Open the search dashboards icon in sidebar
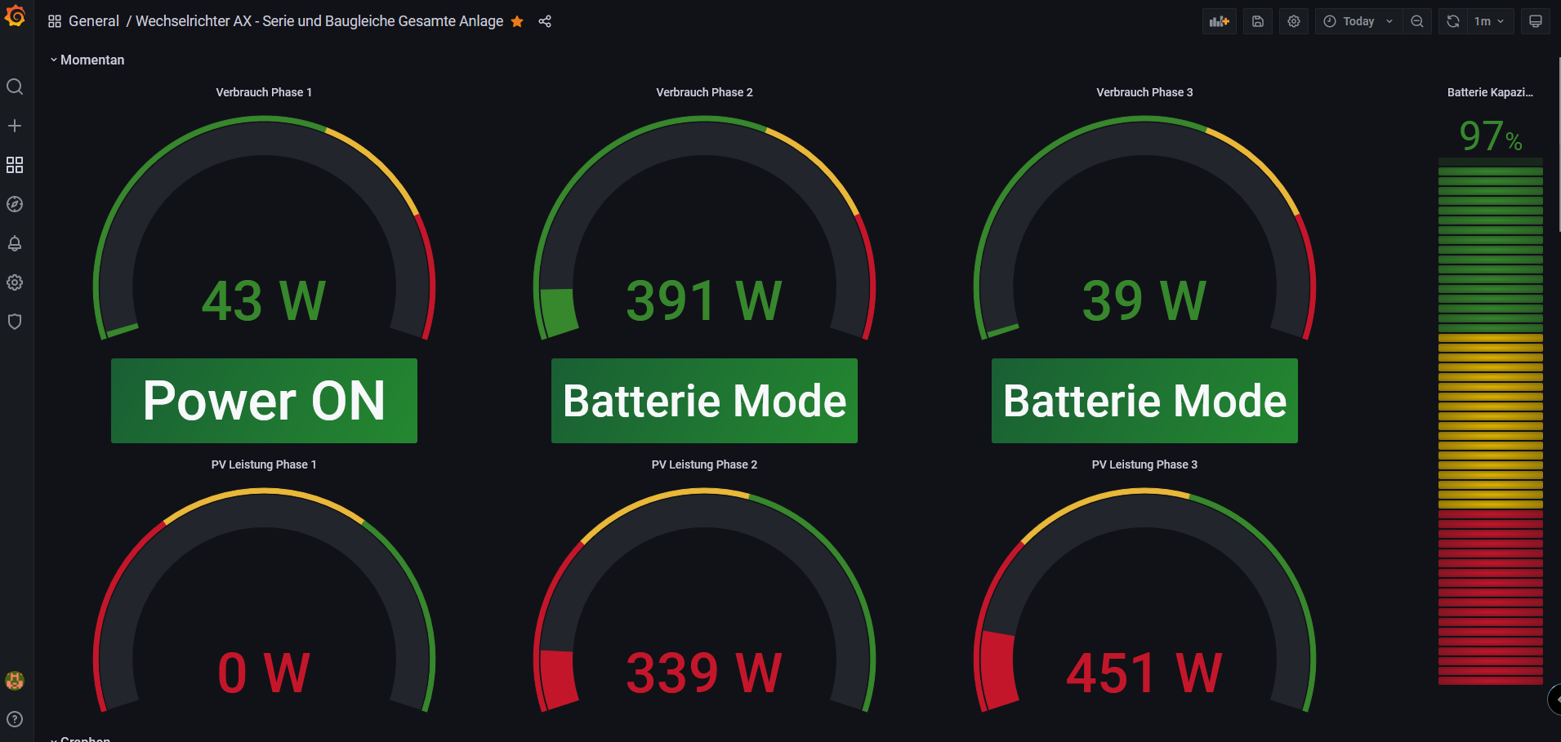 point(15,87)
